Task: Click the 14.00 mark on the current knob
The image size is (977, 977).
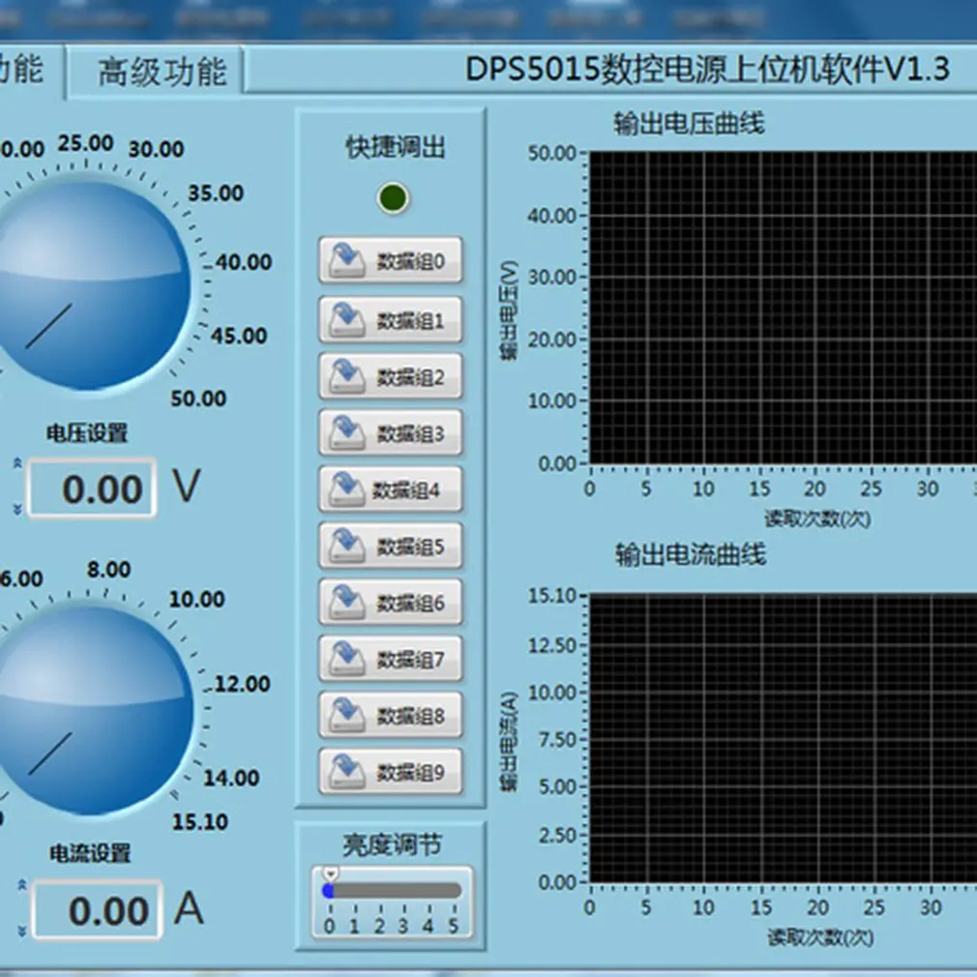Action: 232,778
